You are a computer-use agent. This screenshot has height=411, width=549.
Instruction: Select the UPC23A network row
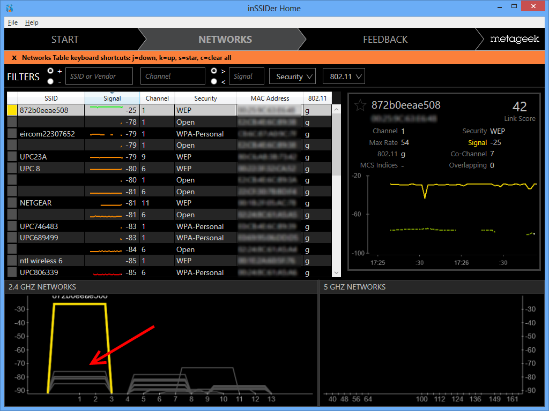[x=169, y=157]
